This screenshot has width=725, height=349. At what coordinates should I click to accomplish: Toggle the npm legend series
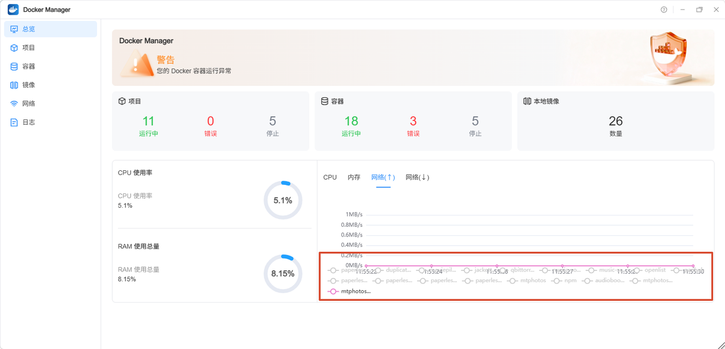pos(564,281)
